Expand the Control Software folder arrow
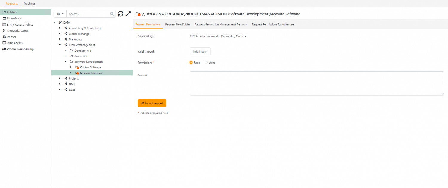 (71, 67)
